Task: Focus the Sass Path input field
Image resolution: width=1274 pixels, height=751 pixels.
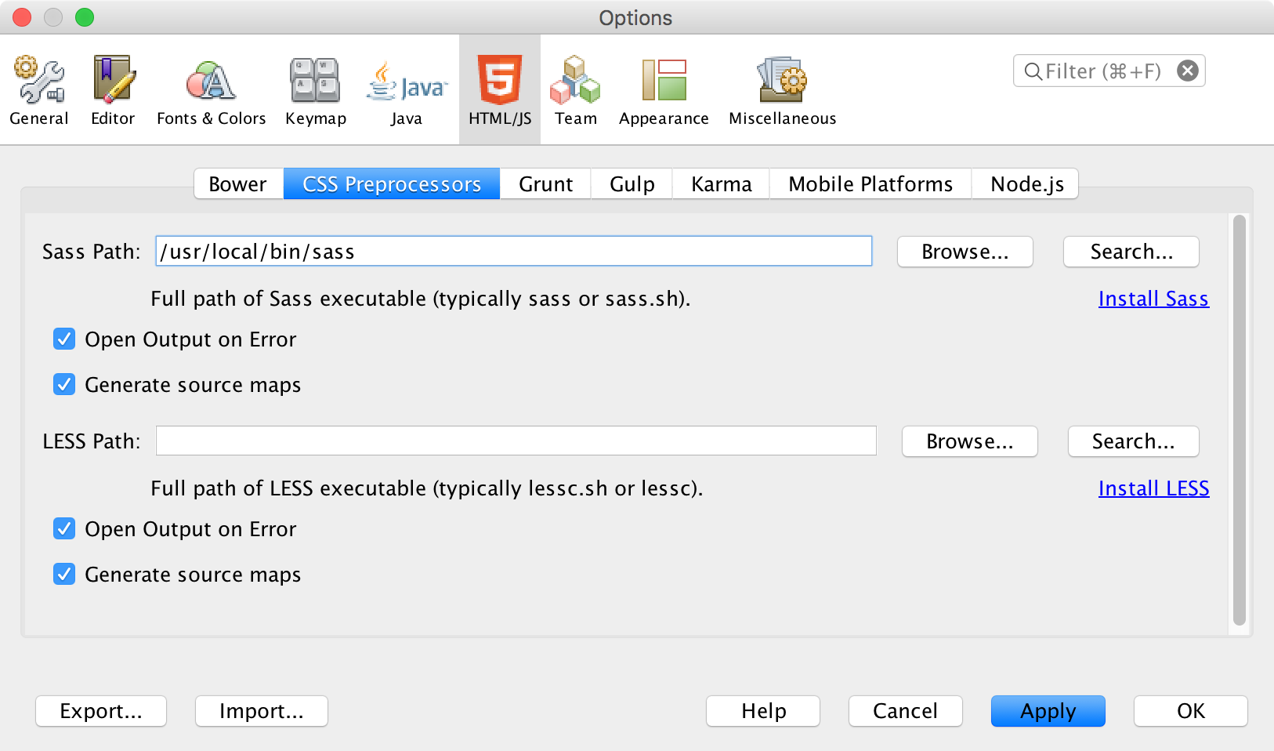Action: tap(514, 251)
